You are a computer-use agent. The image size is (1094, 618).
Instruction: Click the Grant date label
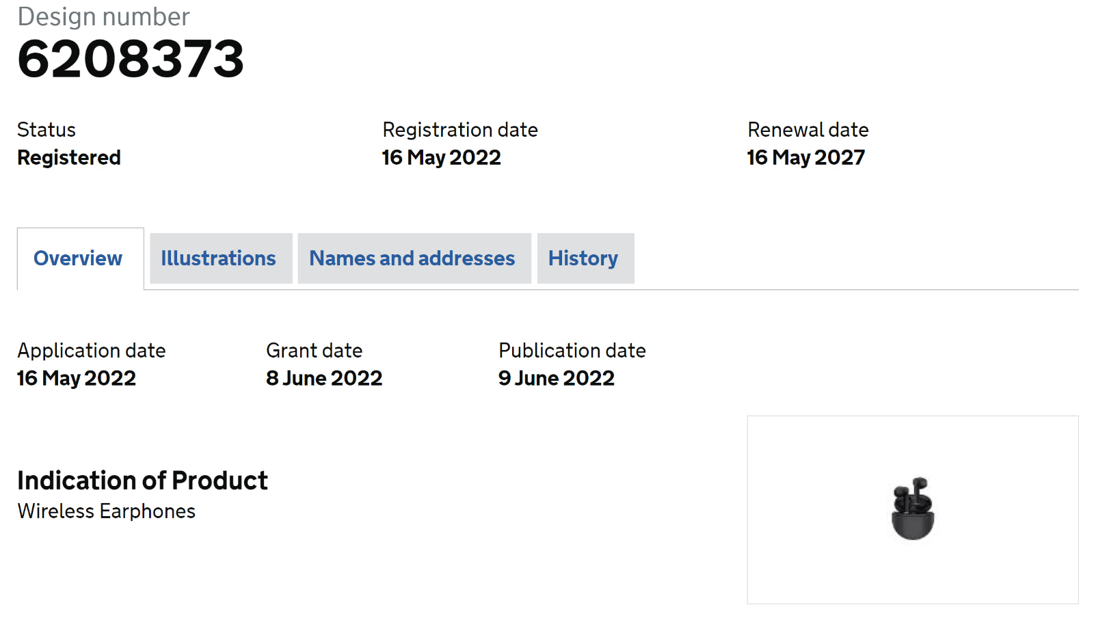[315, 351]
